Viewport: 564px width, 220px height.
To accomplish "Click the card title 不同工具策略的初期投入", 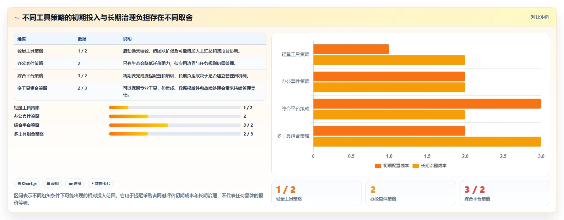I will tap(107, 18).
